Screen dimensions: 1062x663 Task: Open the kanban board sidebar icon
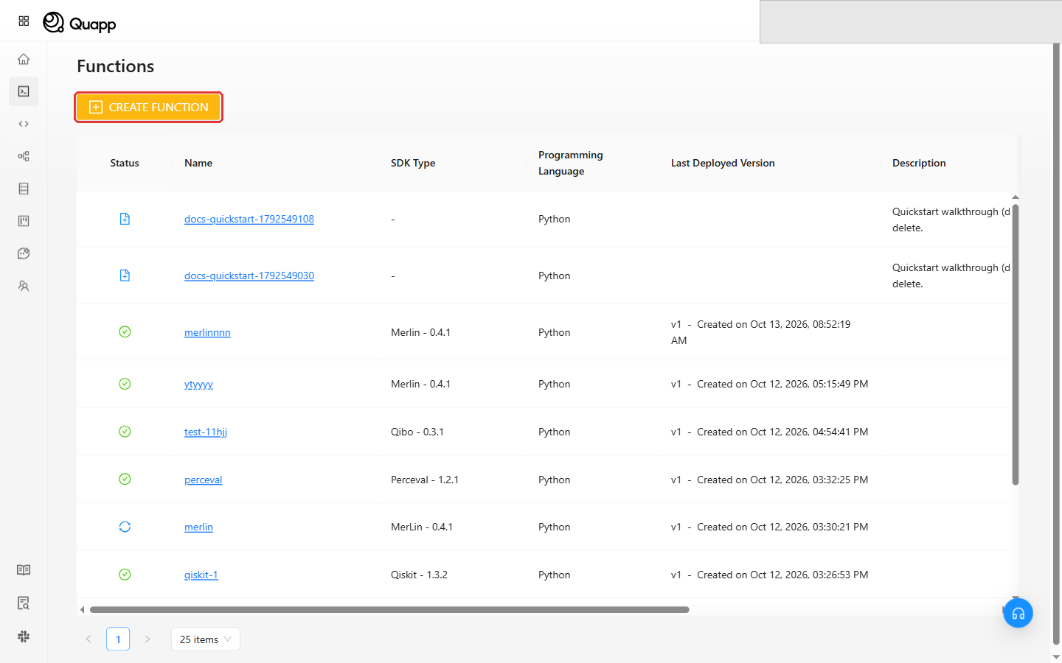24,221
